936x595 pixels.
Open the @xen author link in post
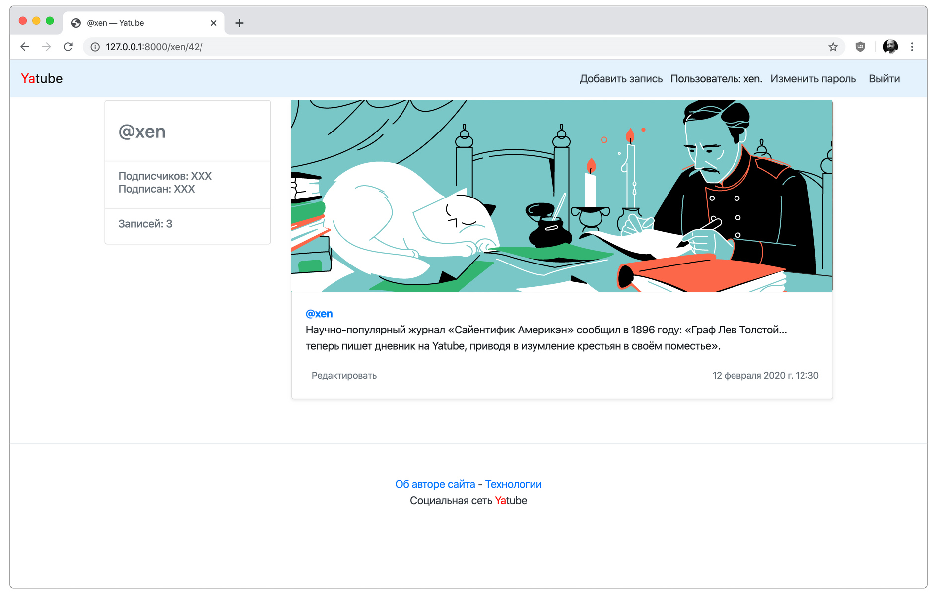point(319,314)
